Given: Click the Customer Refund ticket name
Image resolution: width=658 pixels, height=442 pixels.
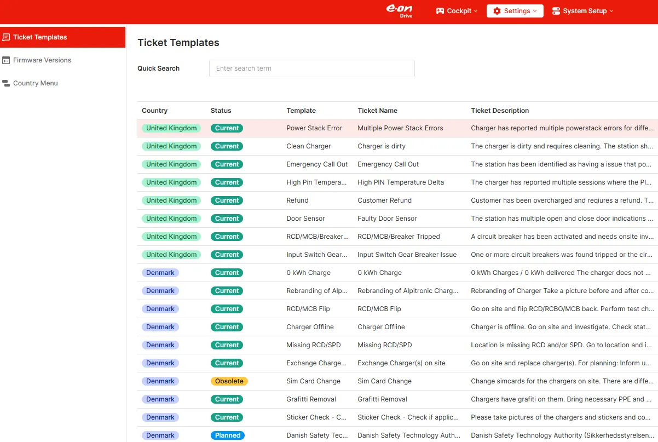Looking at the screenshot, I should tap(384, 200).
